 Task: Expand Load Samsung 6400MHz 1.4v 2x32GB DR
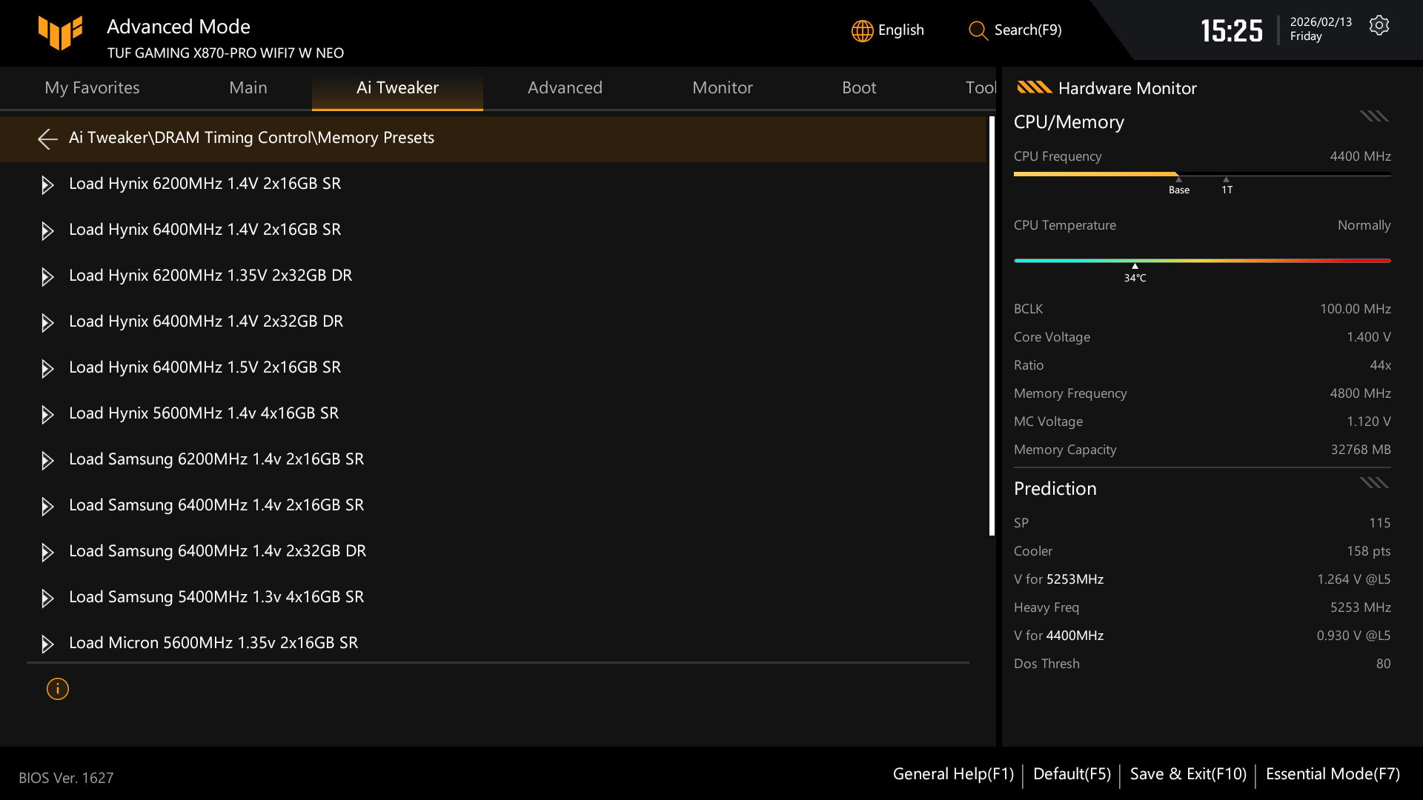point(47,552)
